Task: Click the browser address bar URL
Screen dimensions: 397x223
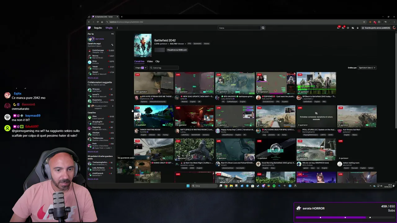Action: click(127, 22)
